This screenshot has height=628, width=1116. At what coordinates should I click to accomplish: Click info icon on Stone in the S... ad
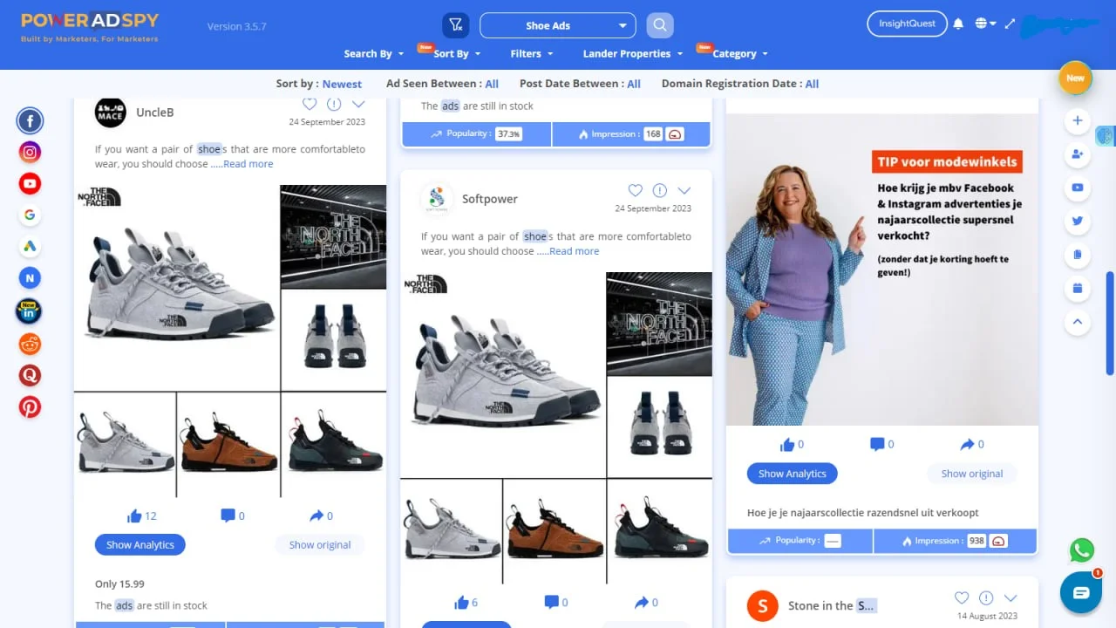(x=986, y=597)
